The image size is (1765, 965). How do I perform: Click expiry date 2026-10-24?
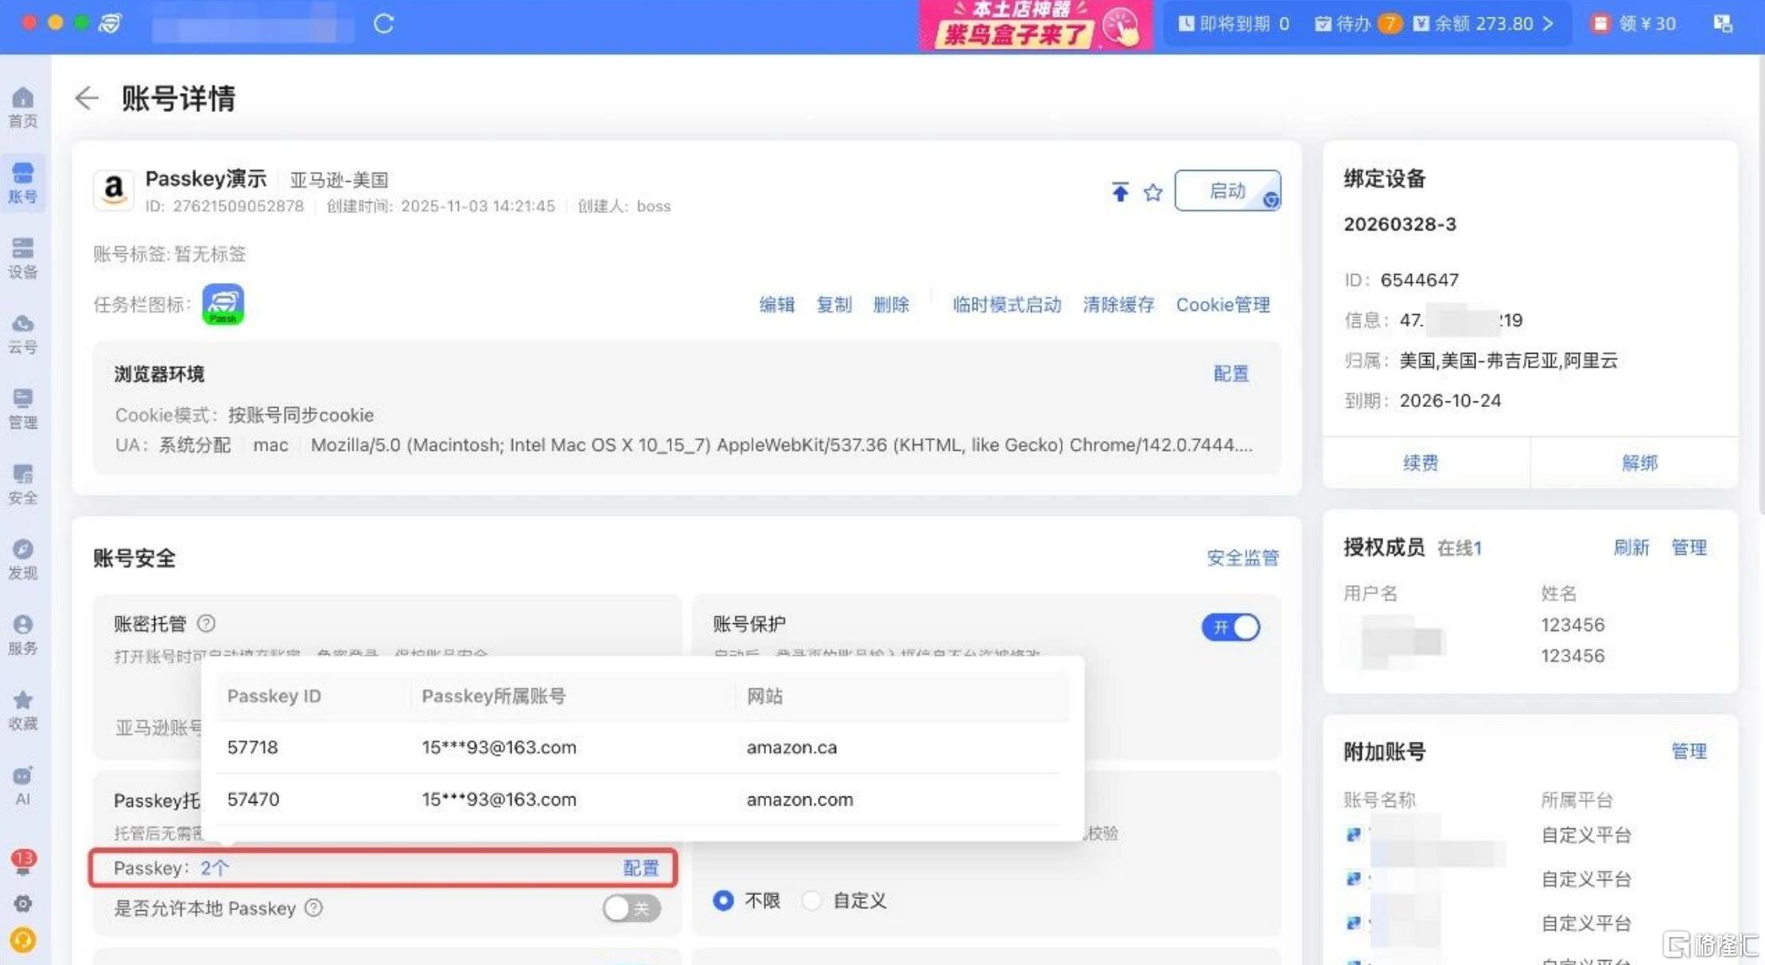[1450, 401]
